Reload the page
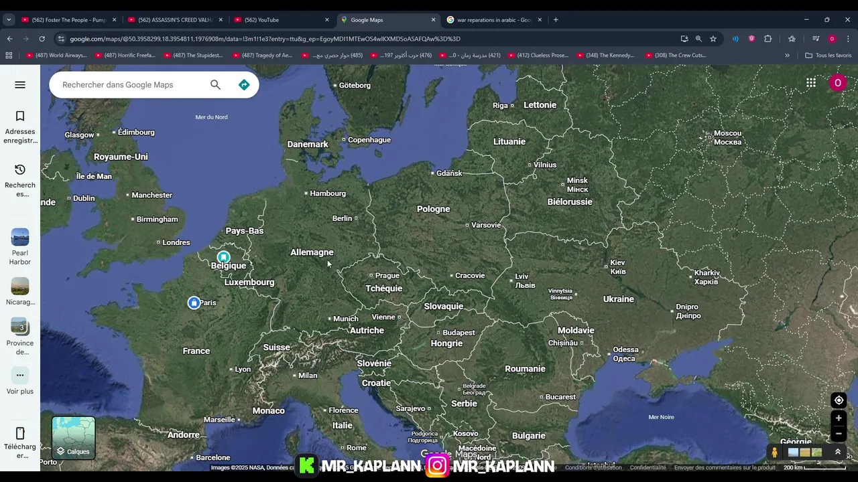 tap(42, 39)
